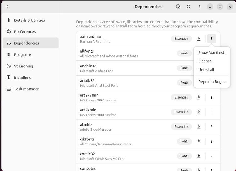Screen dimensions: 236x171
Task: Click the back arrow in the header
Action: coord(8,7)
